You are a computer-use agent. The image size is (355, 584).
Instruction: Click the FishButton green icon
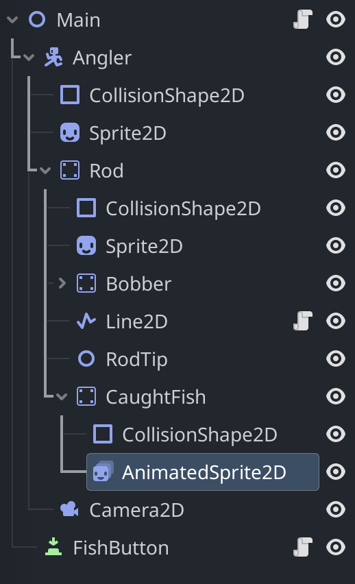click(x=53, y=547)
